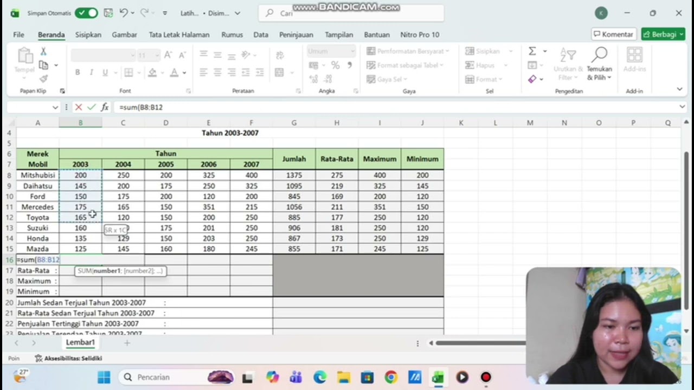Click the Increase Font Size icon
Viewport: 694px width, 390px height.
pyautogui.click(x=168, y=55)
